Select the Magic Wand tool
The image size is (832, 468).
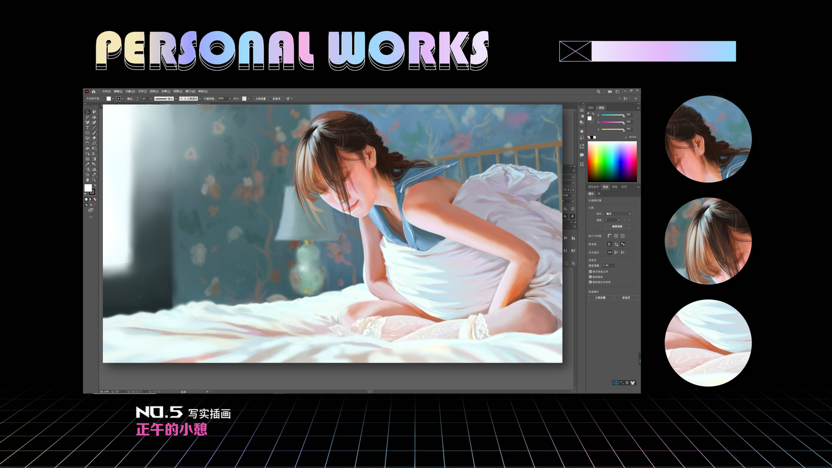pos(88,117)
